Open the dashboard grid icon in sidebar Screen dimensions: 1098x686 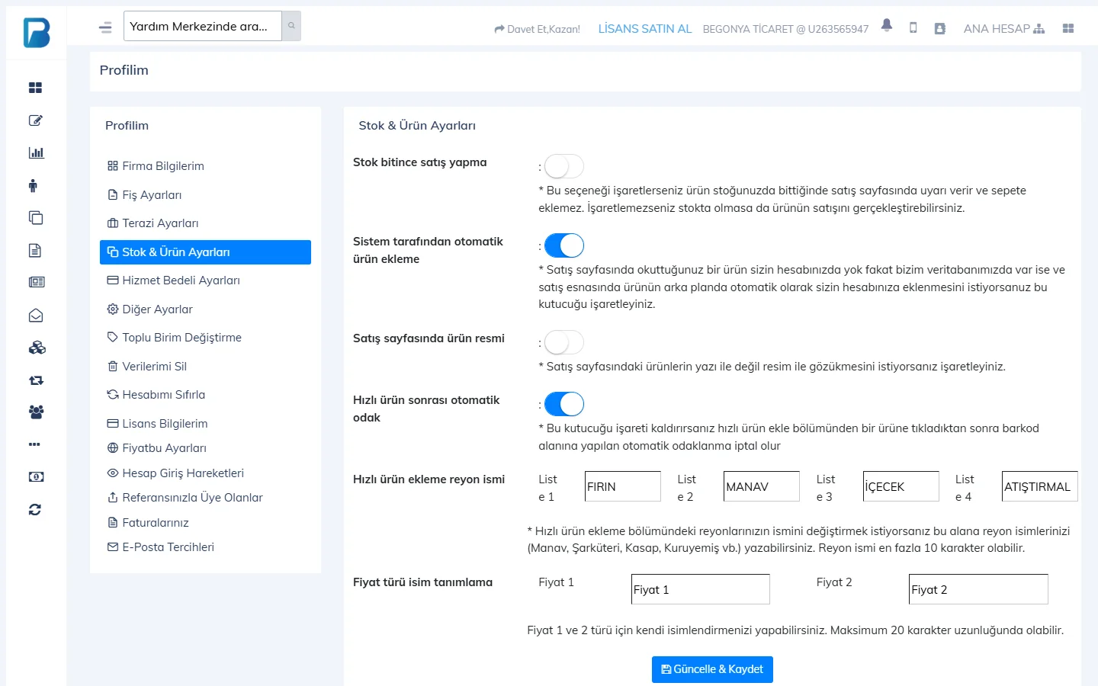click(35, 88)
